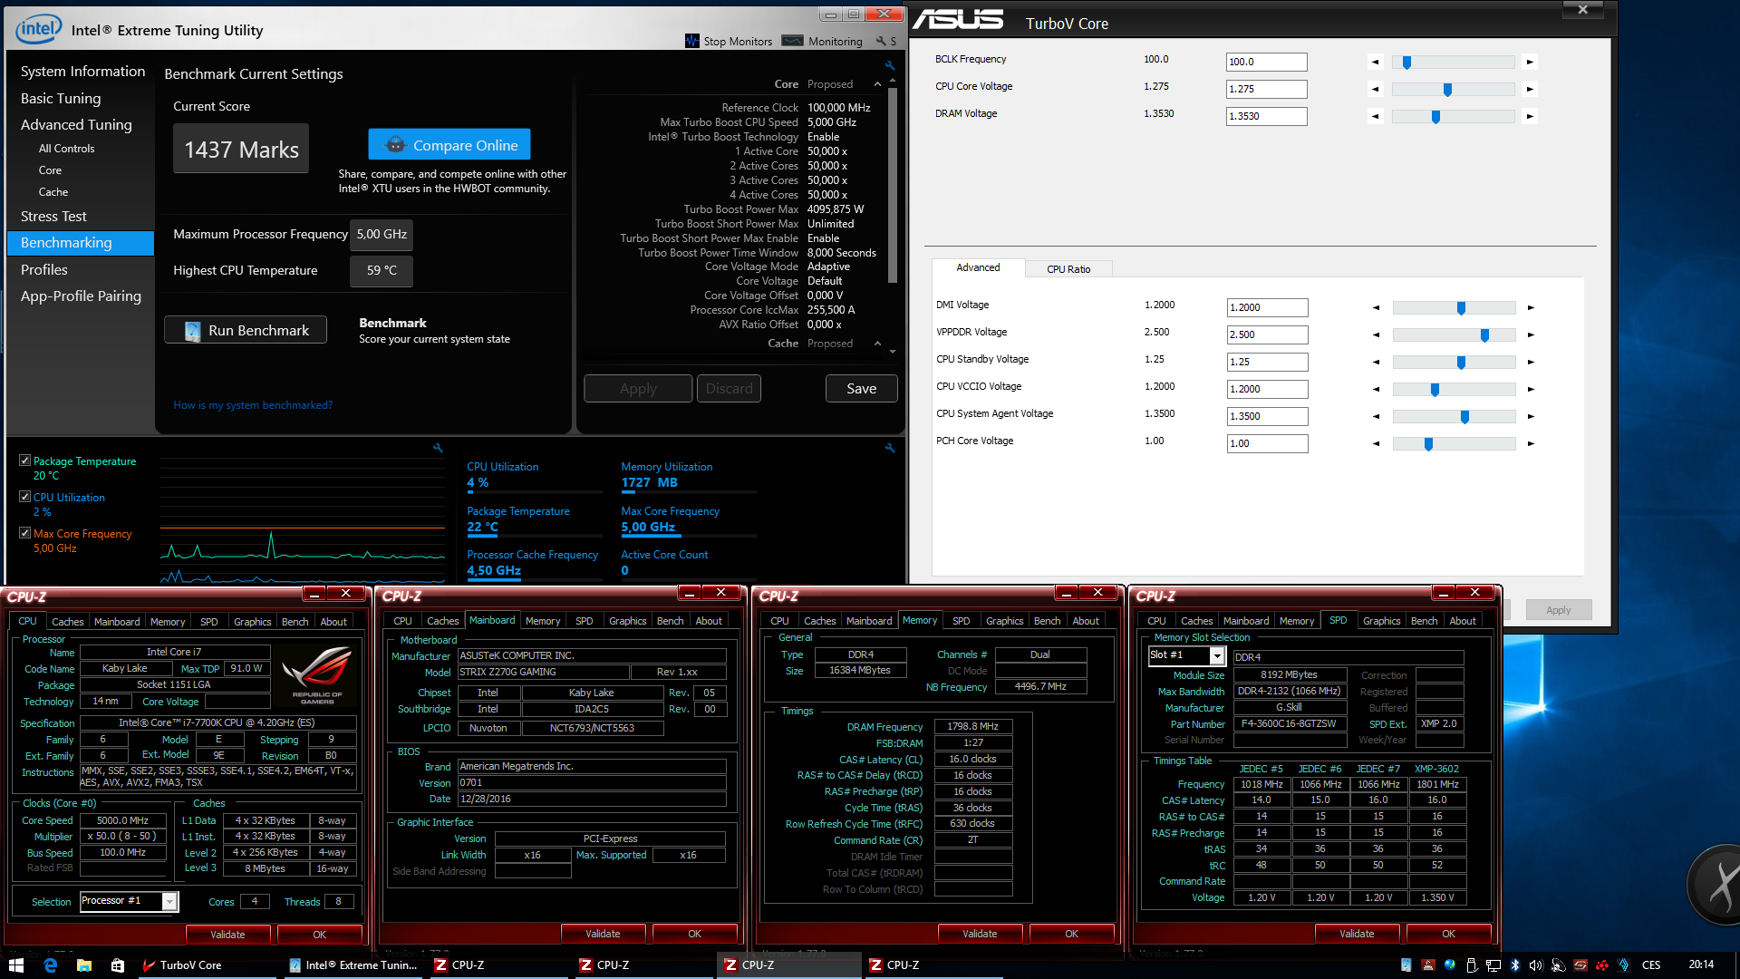
Task: Click the DMI Voltage slider handle
Action: (1461, 308)
